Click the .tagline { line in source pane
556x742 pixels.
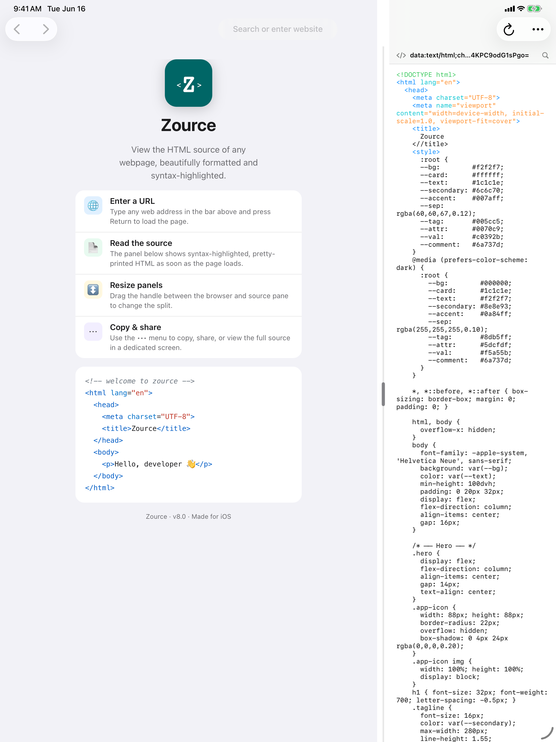coord(432,708)
